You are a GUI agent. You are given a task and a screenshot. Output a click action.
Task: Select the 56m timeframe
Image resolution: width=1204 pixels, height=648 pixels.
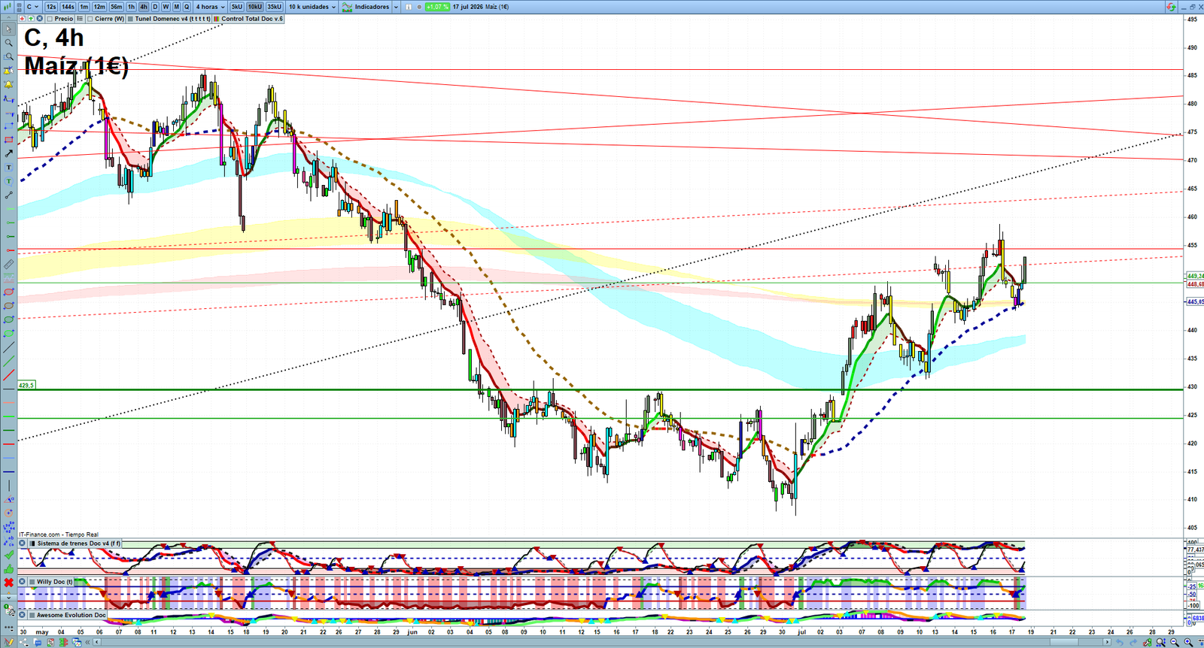point(117,7)
